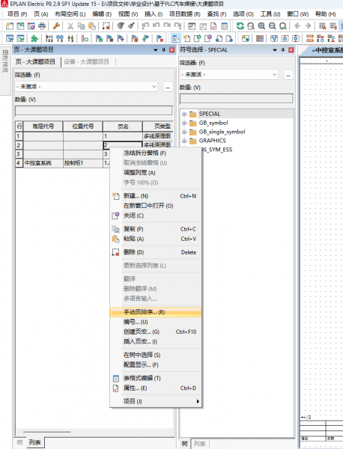Click the zoom in magnifier icon
The width and height of the screenshot is (343, 449).
coord(261,26)
